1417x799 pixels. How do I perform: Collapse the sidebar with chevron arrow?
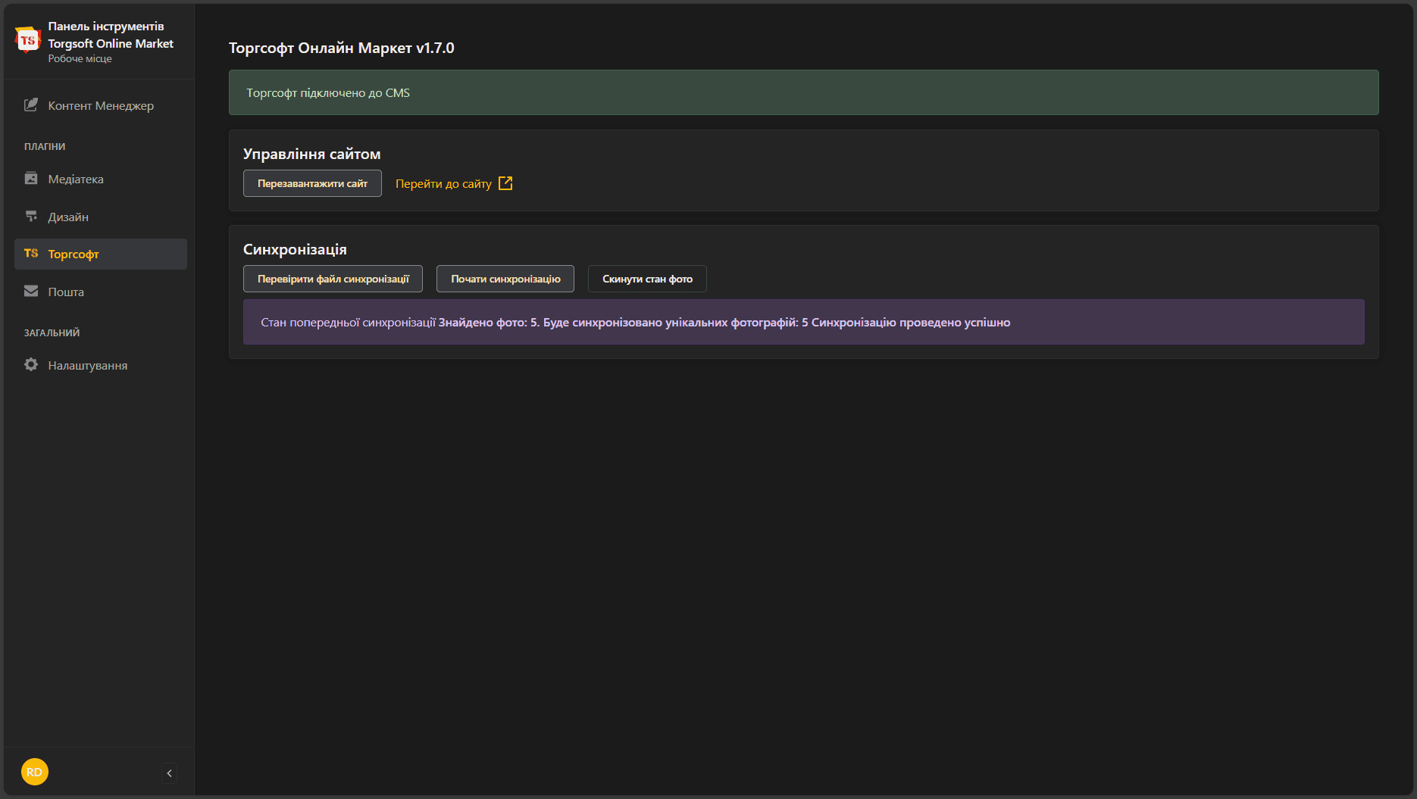169,772
